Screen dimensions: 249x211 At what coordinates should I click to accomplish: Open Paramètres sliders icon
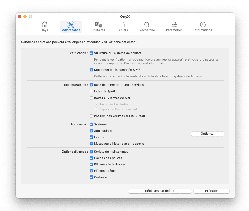pyautogui.click(x=174, y=25)
